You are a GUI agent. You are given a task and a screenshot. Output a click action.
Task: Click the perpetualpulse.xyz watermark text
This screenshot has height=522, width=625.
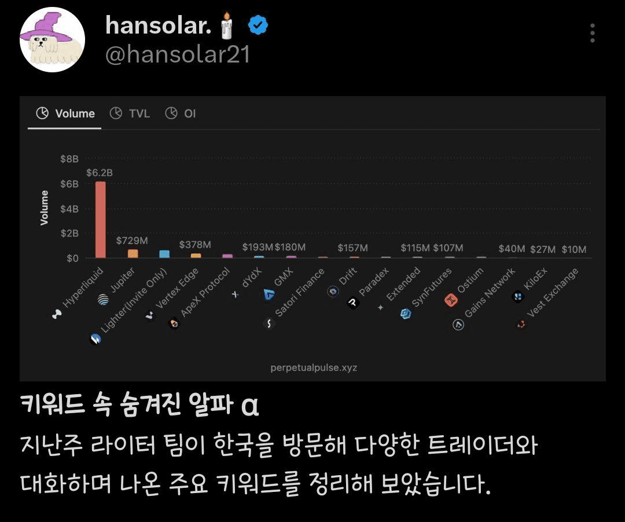(314, 367)
